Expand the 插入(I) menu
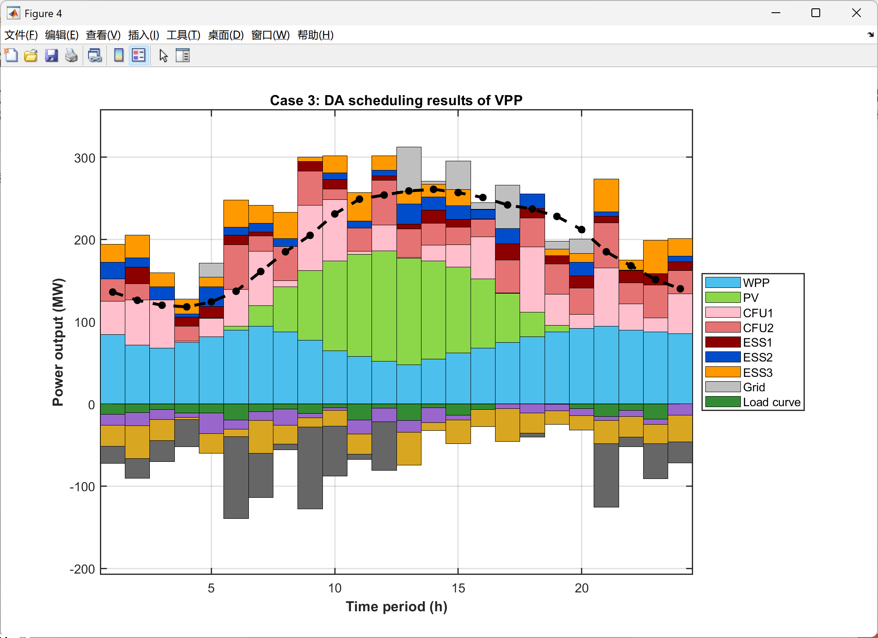This screenshot has width=878, height=638. click(x=143, y=35)
